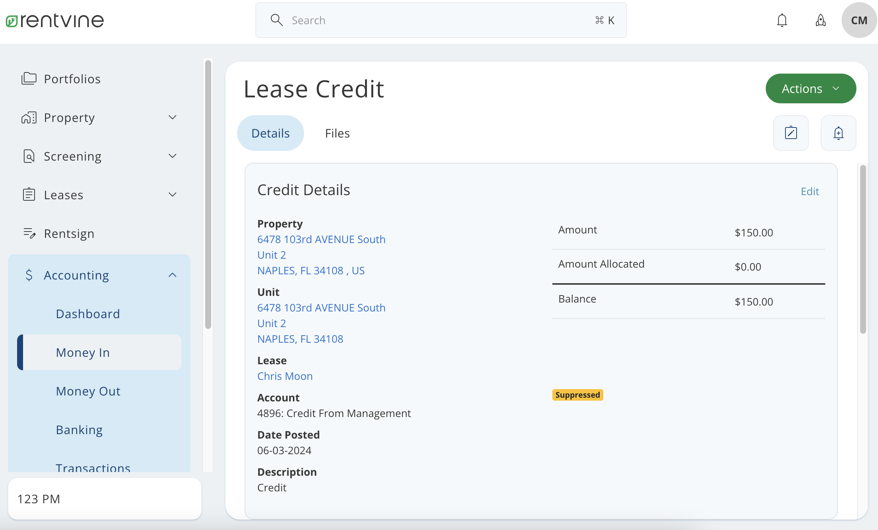Click the Accounting dollar icon
The height and width of the screenshot is (530, 878).
pos(29,275)
